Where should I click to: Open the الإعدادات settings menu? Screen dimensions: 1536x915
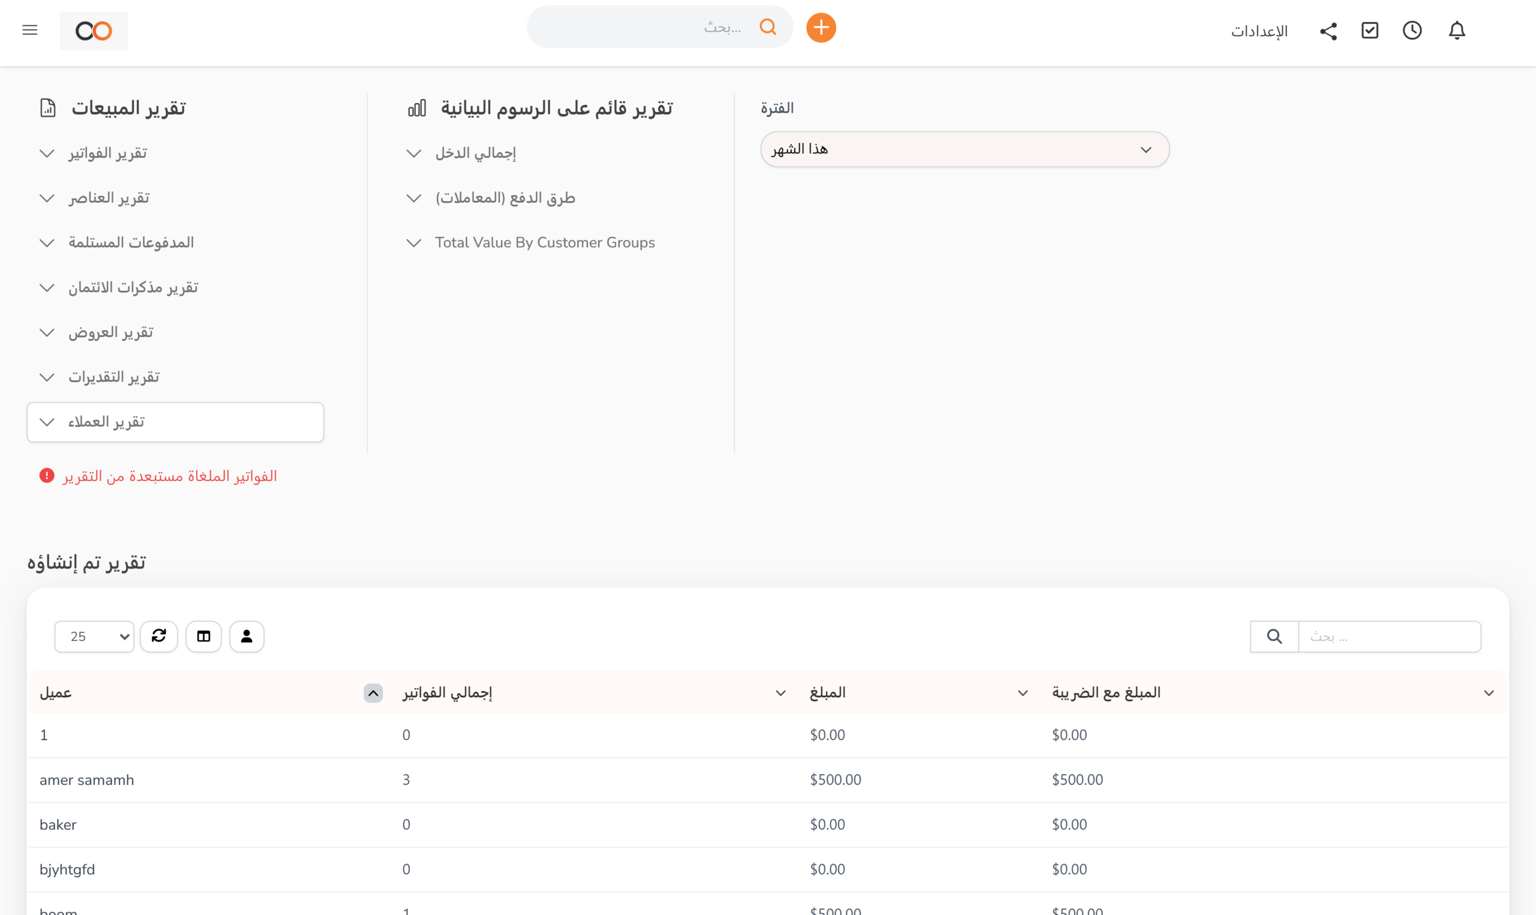pos(1259,31)
